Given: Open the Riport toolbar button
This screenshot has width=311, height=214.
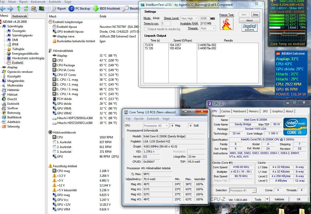Looking at the screenshot, I should pos(58,8).
